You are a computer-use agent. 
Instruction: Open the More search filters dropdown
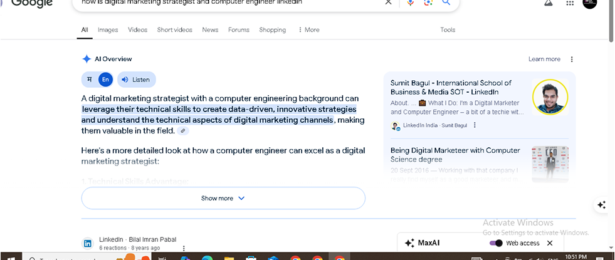tap(308, 30)
